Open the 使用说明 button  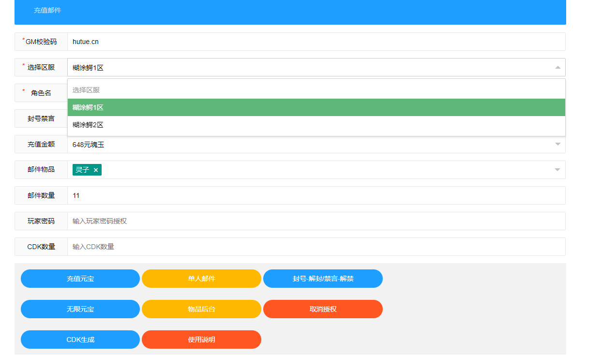tap(201, 340)
